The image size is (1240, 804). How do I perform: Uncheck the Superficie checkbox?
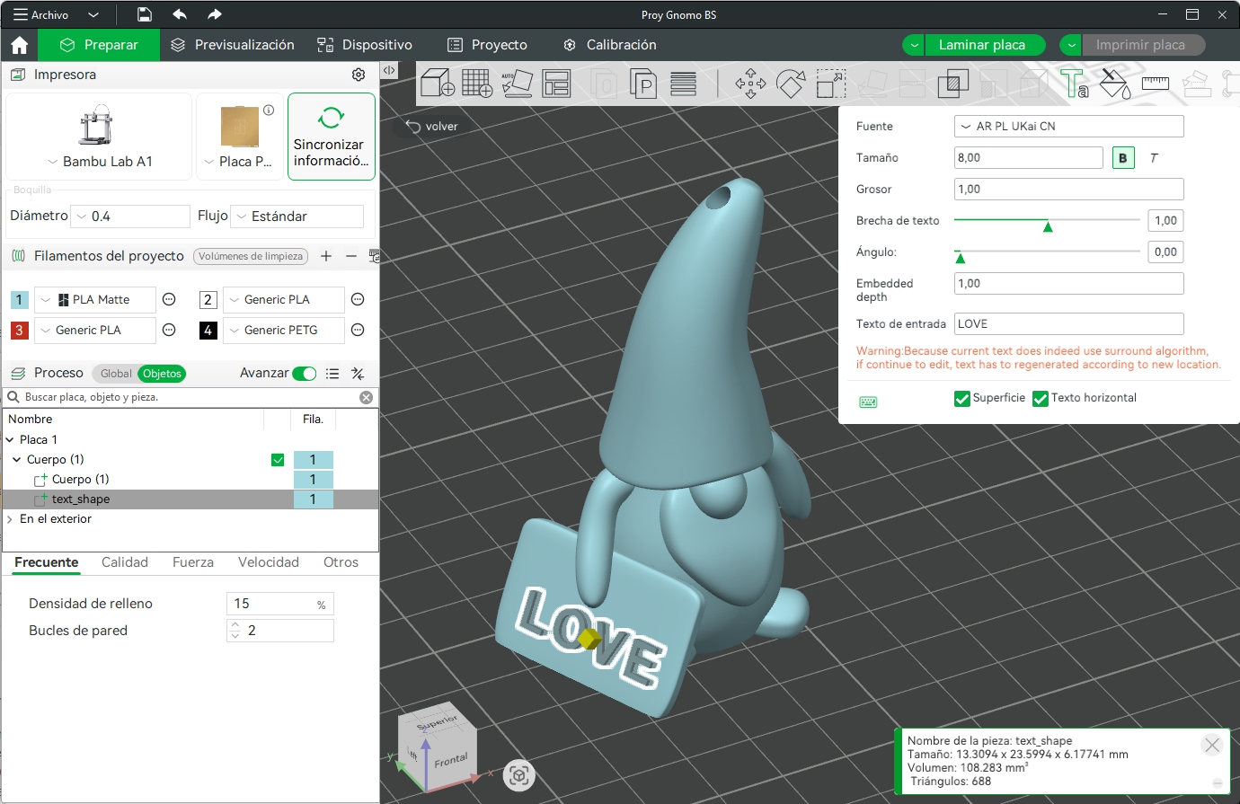[x=962, y=399]
